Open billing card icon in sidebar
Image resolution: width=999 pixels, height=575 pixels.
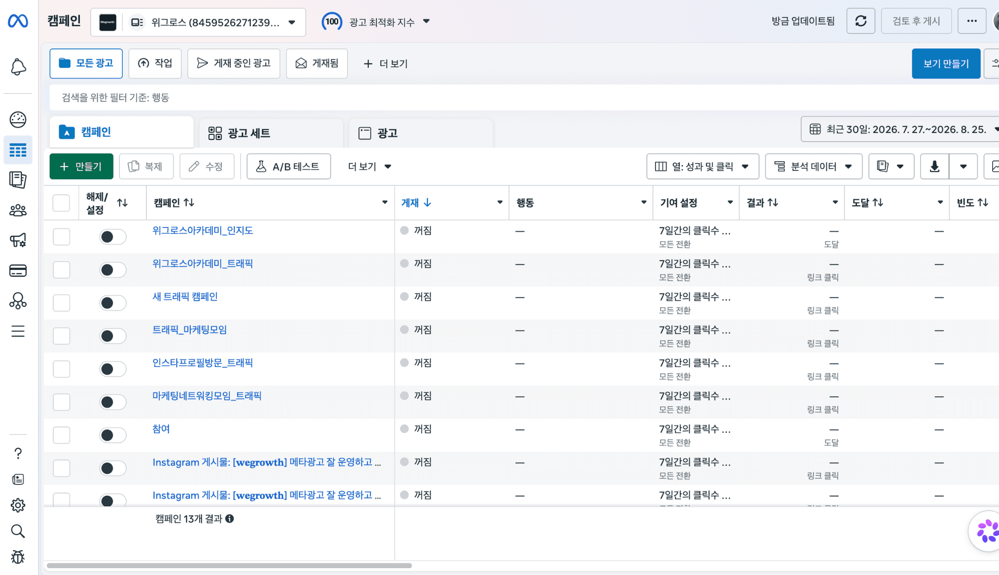coord(18,270)
